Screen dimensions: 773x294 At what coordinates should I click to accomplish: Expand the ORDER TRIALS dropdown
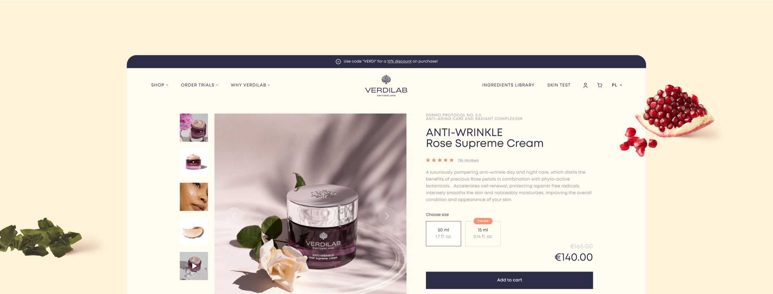coord(200,85)
